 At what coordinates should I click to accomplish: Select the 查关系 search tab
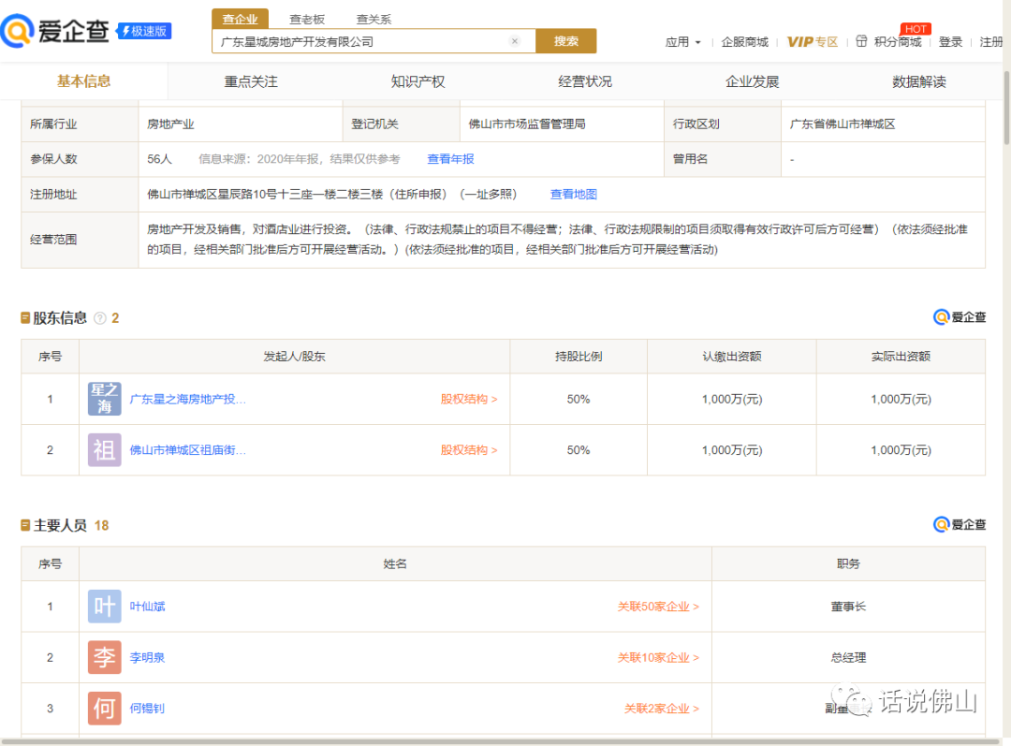click(x=374, y=20)
